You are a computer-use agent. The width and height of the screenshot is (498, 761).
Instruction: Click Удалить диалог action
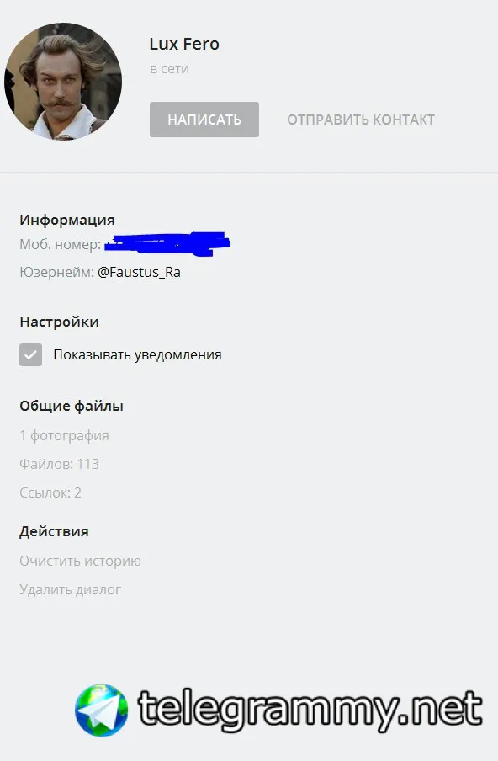coord(71,589)
